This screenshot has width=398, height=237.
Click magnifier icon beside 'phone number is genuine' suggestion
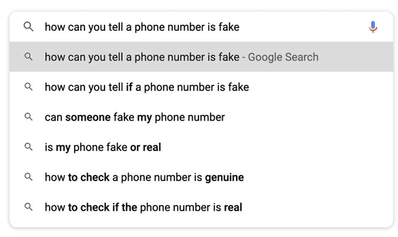(28, 177)
